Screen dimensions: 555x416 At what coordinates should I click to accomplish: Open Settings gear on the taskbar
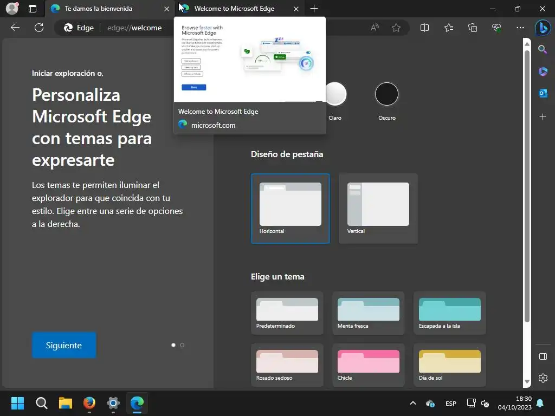pyautogui.click(x=113, y=403)
